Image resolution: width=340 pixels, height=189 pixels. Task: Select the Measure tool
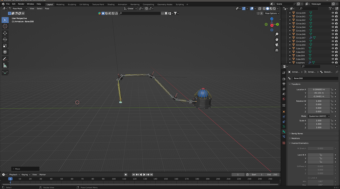tap(5, 66)
